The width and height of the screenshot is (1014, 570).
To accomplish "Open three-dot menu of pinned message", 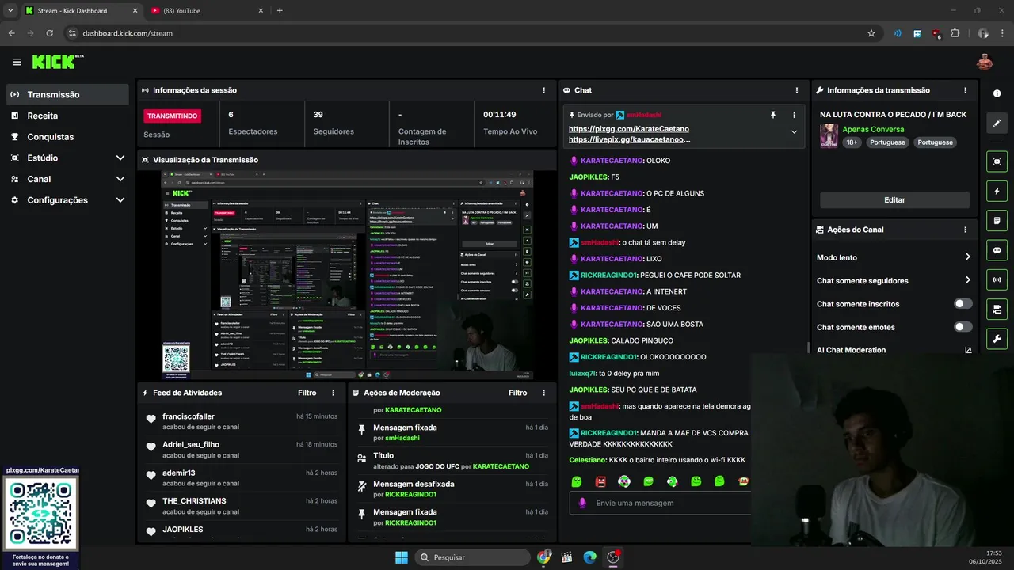I will point(794,115).
